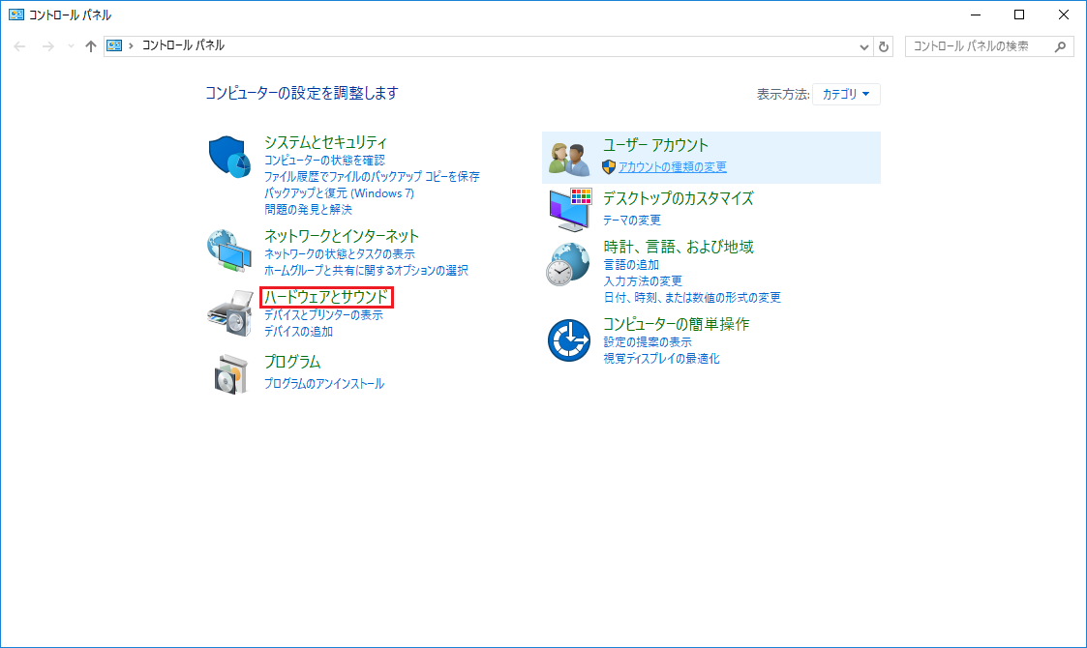Open the プログラム disc box icon
Screen dimensions: 1087x648
[230, 374]
